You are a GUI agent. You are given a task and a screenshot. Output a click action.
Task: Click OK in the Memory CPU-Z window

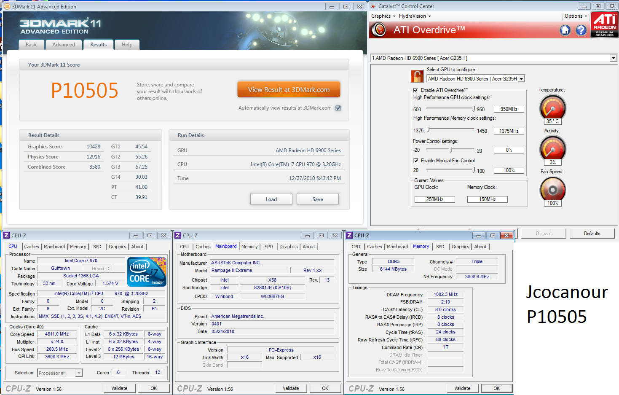[x=497, y=388]
